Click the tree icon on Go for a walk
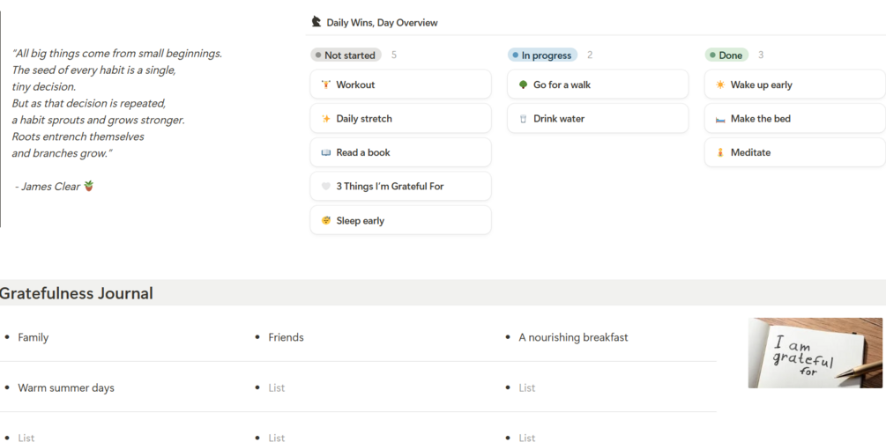Viewport: 886px width, 442px height. click(523, 85)
